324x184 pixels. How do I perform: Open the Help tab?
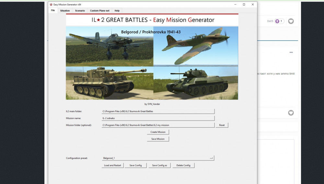click(x=117, y=11)
